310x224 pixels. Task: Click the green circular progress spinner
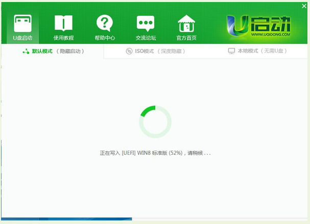pos(155,122)
